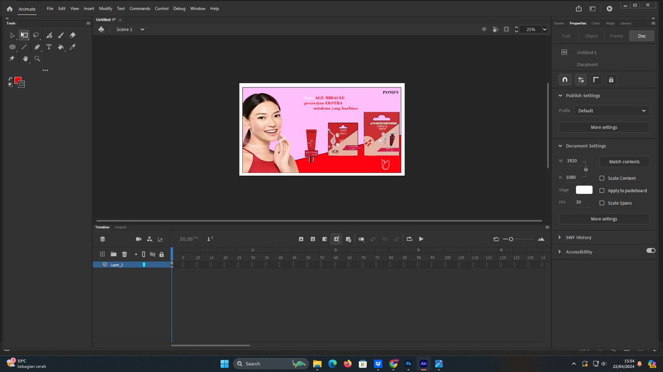Collapse the Document Settings section

pyautogui.click(x=560, y=146)
